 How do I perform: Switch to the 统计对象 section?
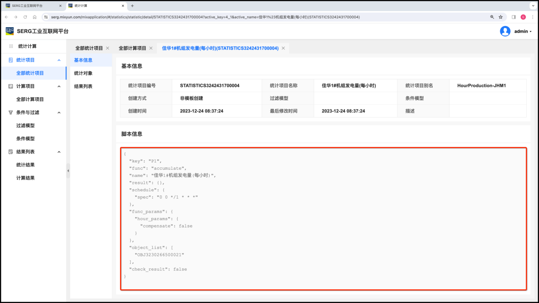(x=83, y=73)
